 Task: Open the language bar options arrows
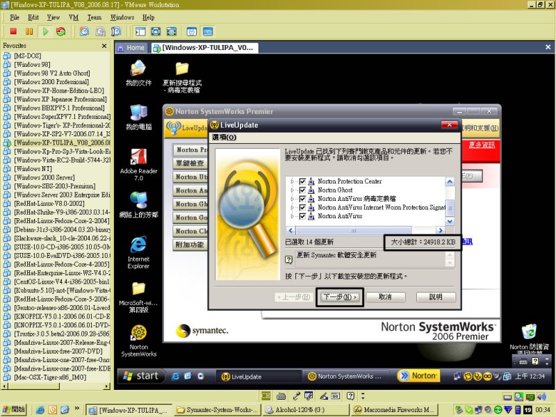pos(363,395)
